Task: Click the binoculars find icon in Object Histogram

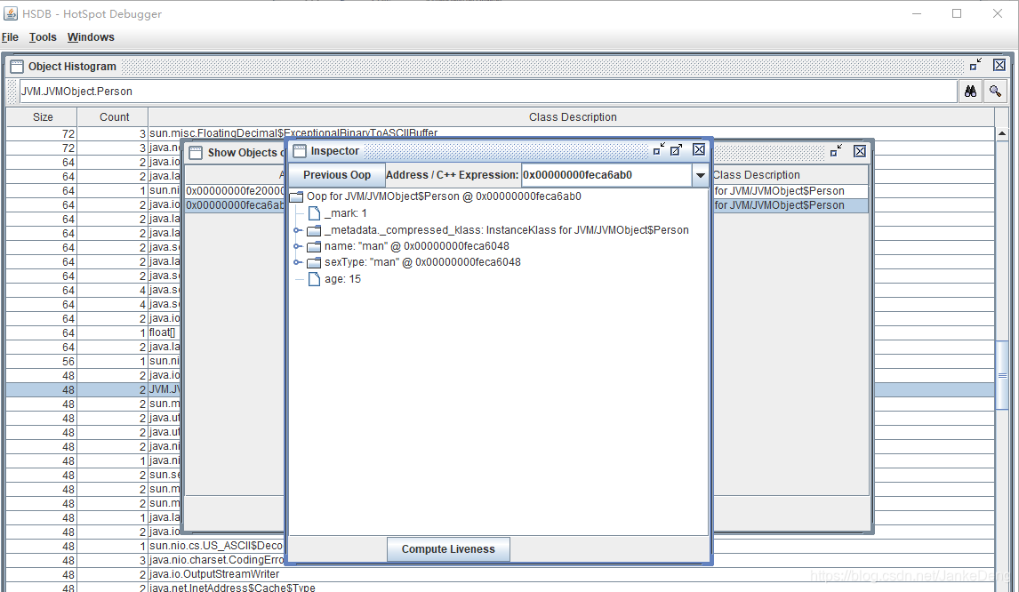Action: pyautogui.click(x=970, y=92)
